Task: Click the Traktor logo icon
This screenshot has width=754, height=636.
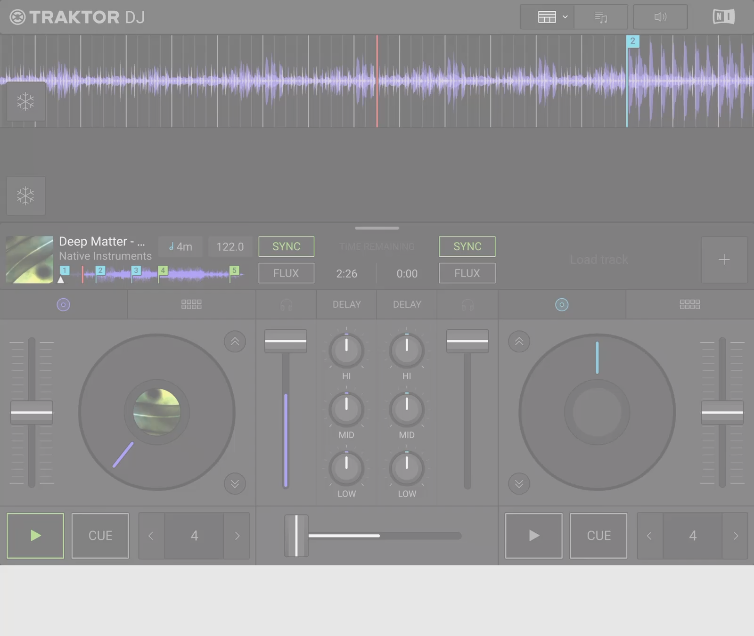Action: click(17, 17)
